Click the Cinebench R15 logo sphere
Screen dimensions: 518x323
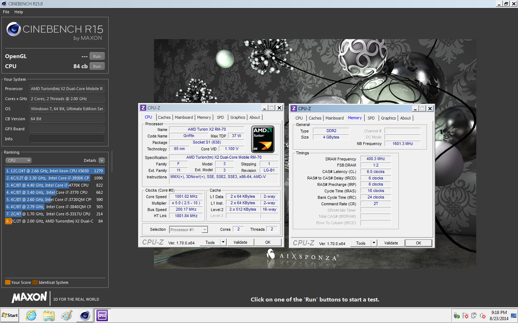[14, 29]
